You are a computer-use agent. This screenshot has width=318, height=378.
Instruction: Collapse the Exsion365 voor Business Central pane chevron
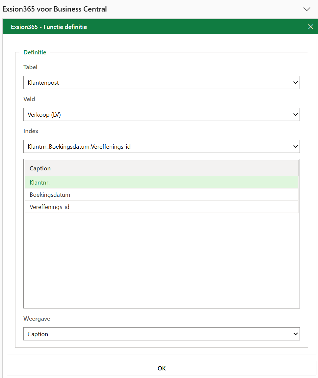click(x=307, y=9)
